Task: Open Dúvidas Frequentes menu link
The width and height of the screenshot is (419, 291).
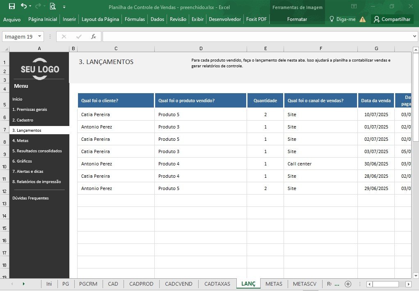Action: (x=30, y=198)
